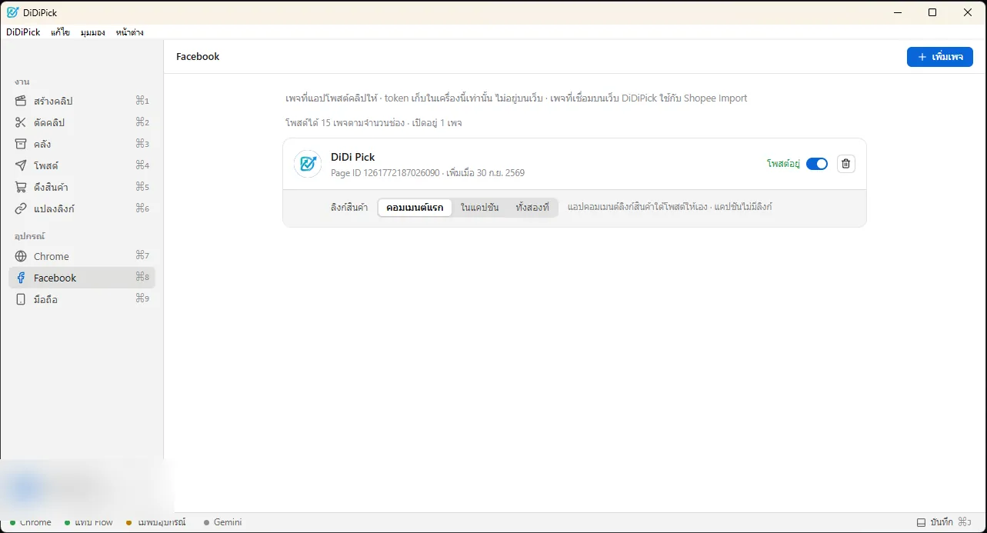
Task: Toggle posting switch for DiDi Pick
Action: pos(817,164)
